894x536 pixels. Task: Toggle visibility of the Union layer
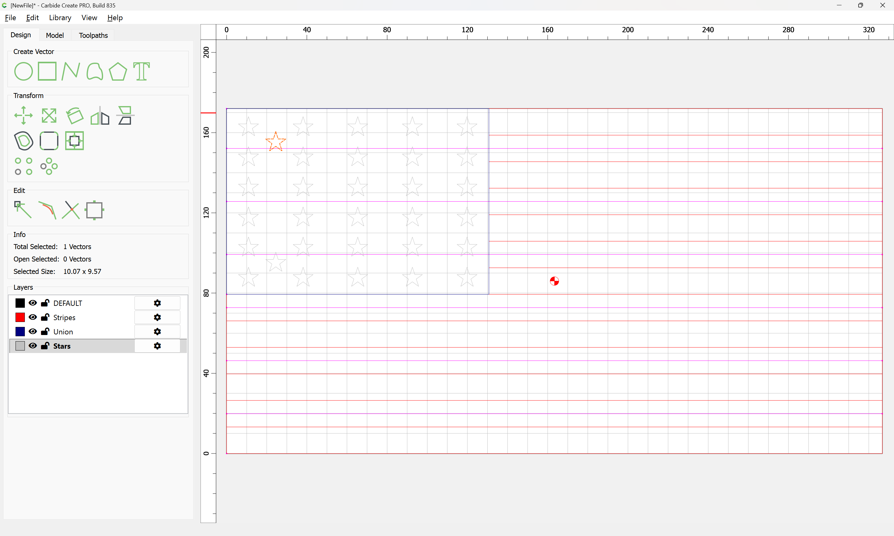(x=33, y=332)
